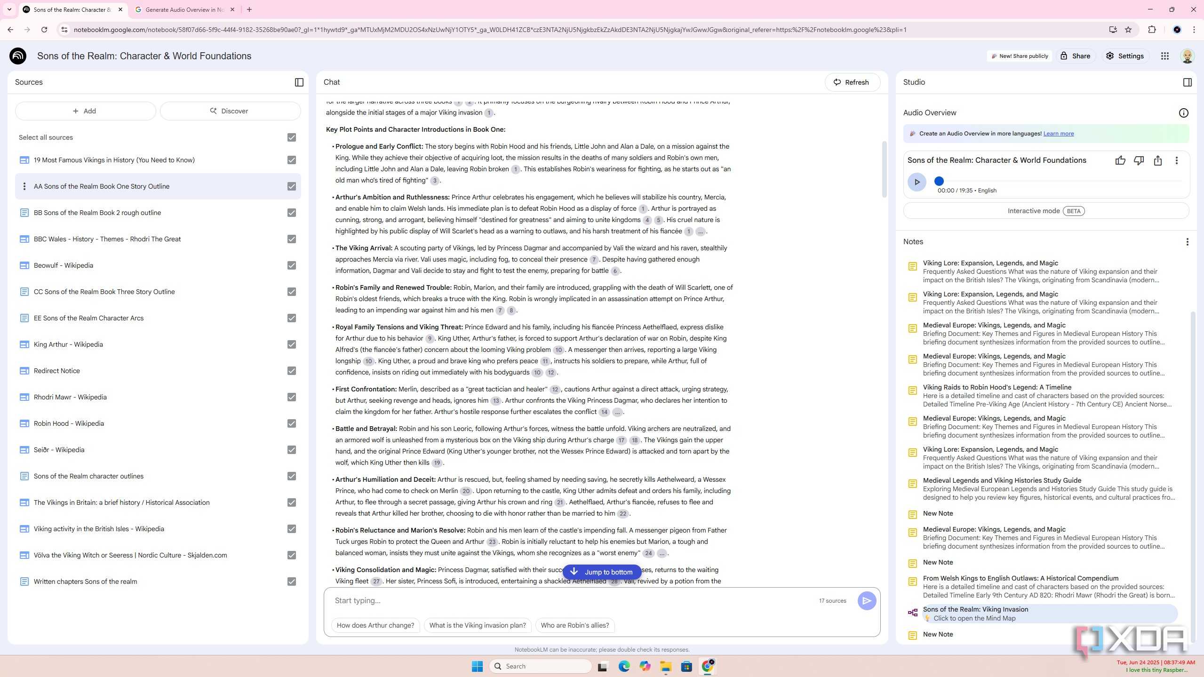1204x677 pixels.
Task: Open Audio Overview info icon
Action: [x=1183, y=113]
